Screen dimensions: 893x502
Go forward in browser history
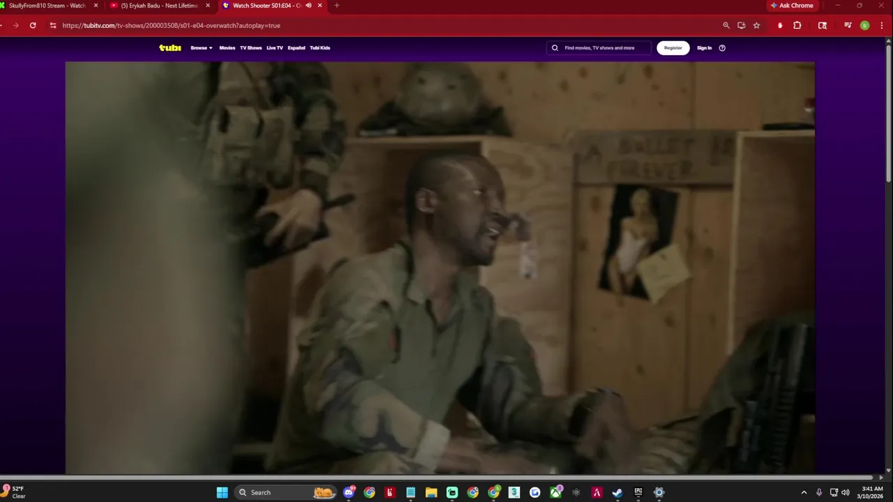coord(15,25)
